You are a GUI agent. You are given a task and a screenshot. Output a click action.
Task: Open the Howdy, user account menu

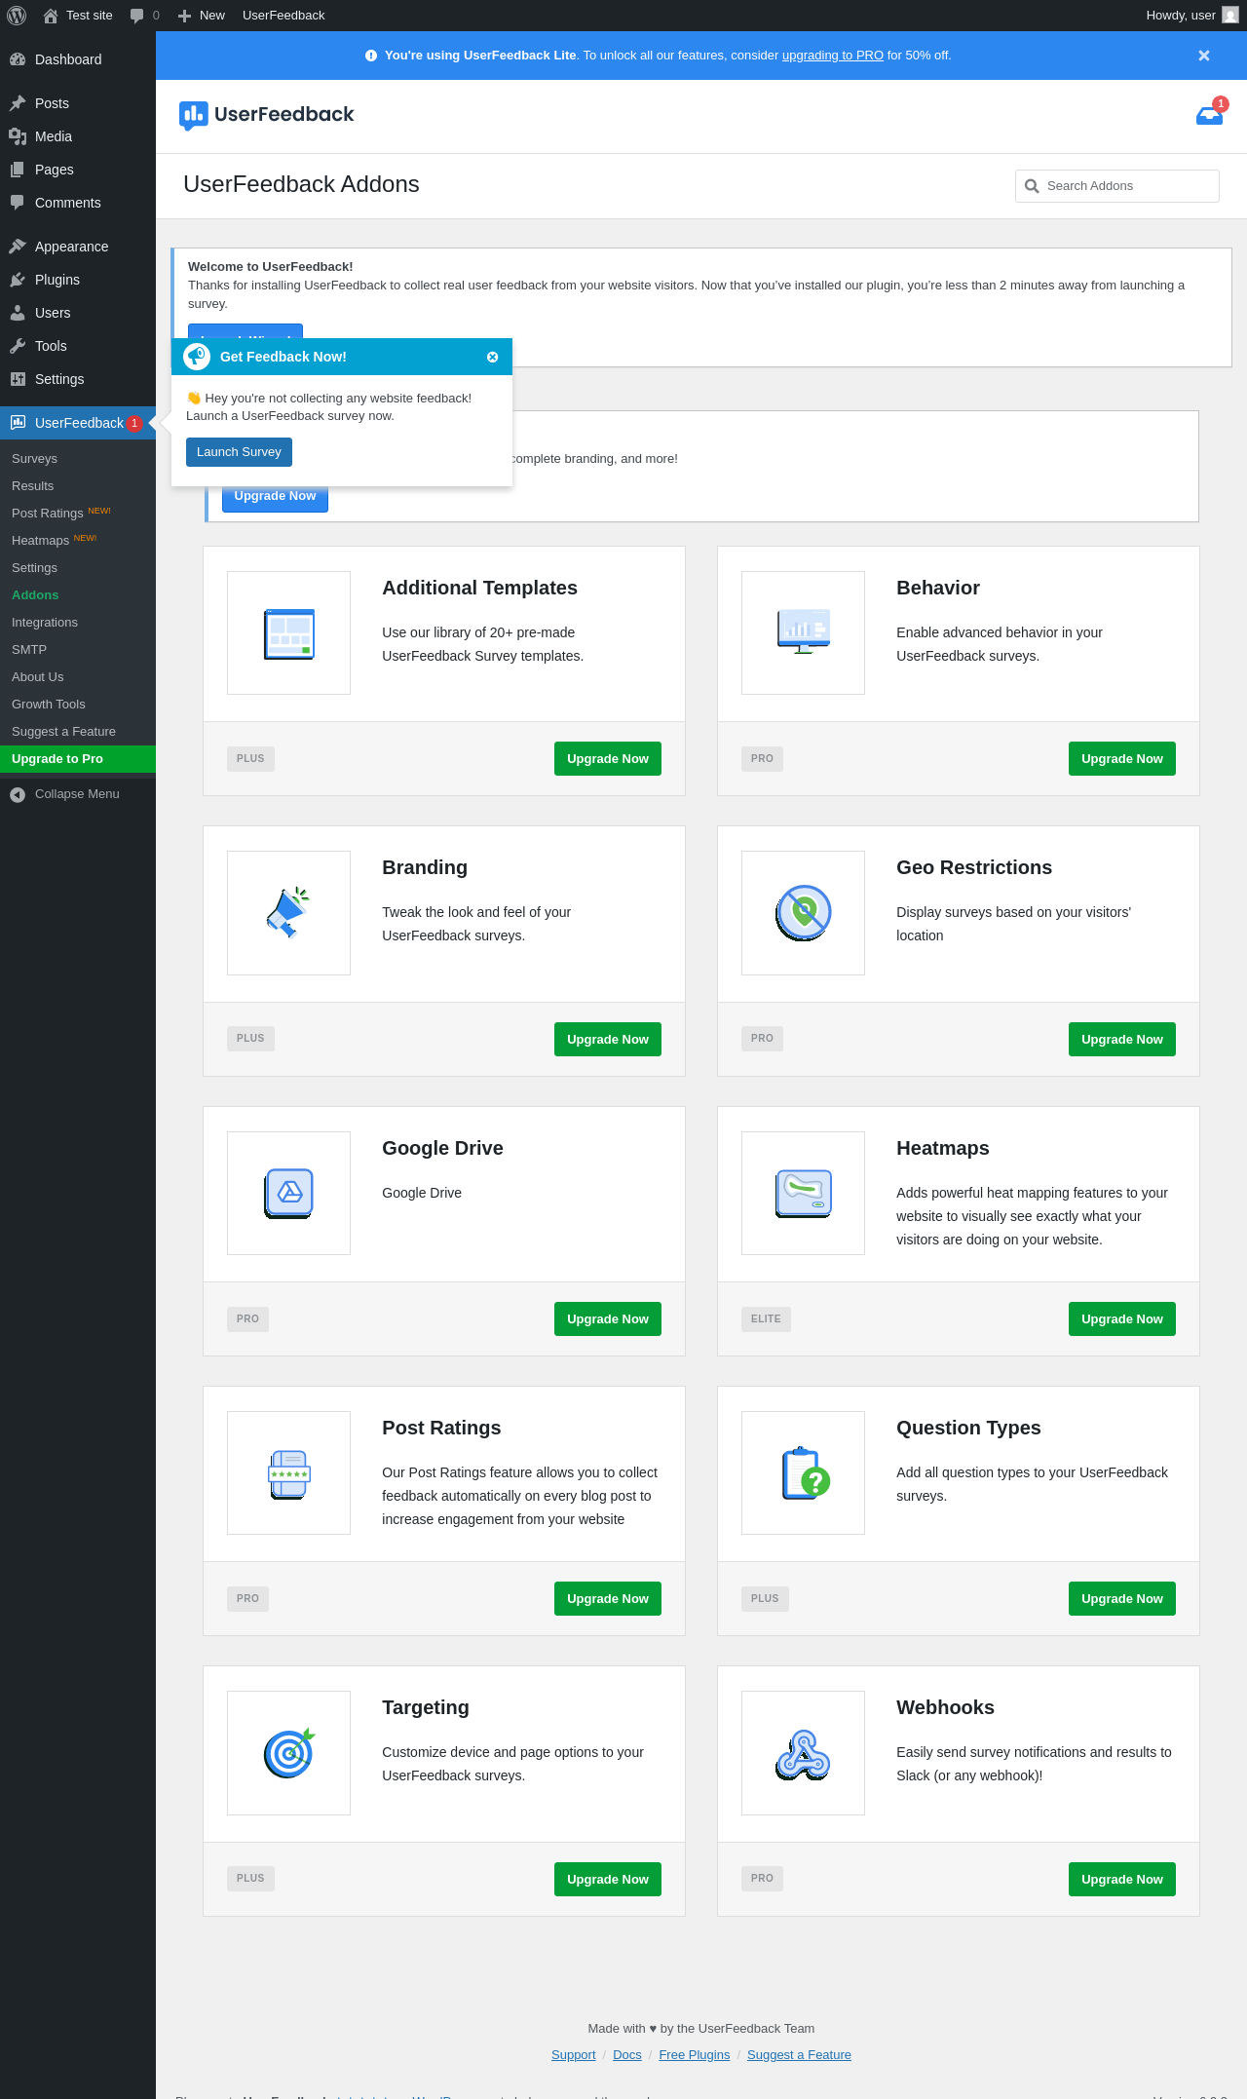click(x=1191, y=16)
